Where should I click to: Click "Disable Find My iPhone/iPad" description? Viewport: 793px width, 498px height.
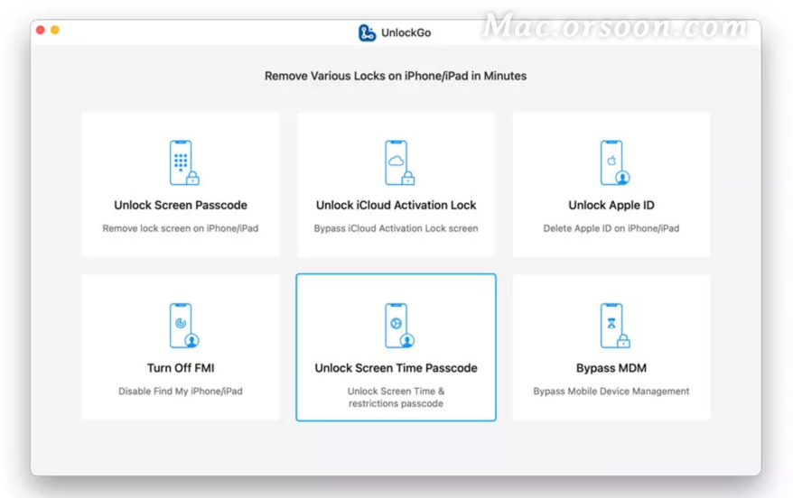tap(181, 392)
